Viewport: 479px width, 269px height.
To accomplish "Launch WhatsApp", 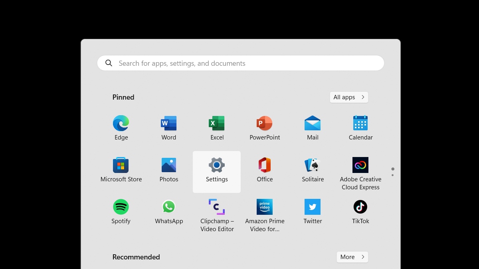I will 169,212.
